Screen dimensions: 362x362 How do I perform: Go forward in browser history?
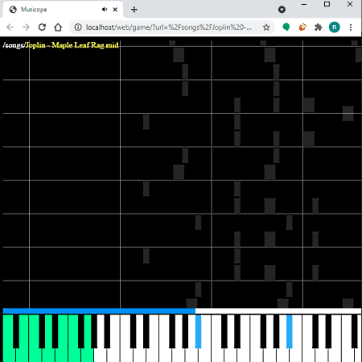coord(26,27)
